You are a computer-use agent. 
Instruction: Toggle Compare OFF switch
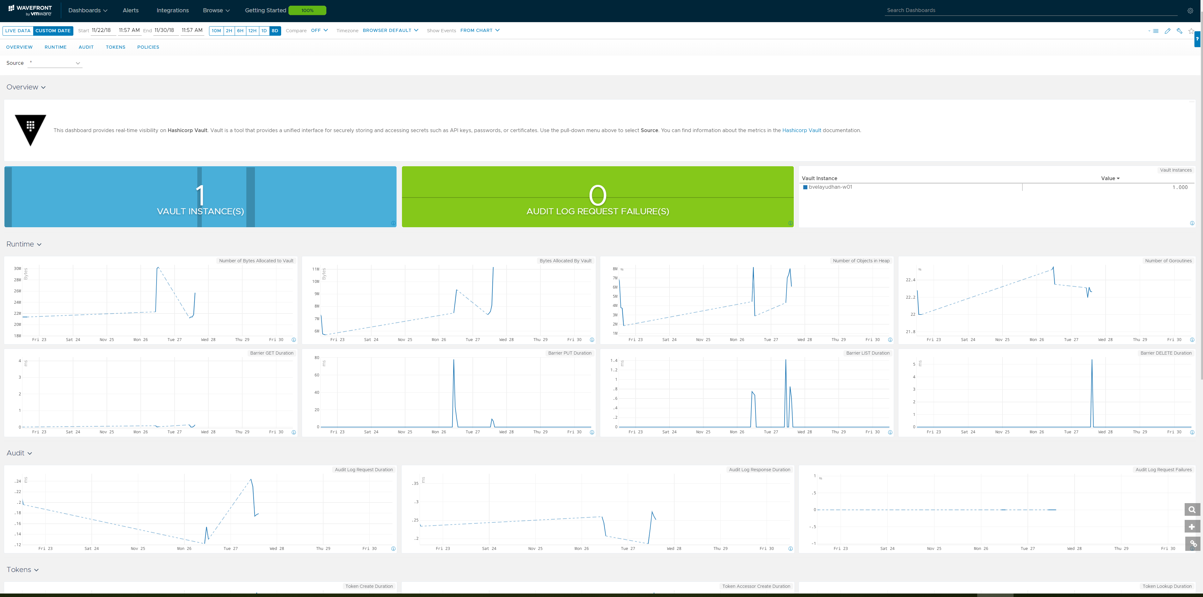[x=318, y=31]
